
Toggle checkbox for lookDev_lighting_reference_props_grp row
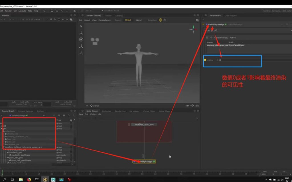[71, 147]
